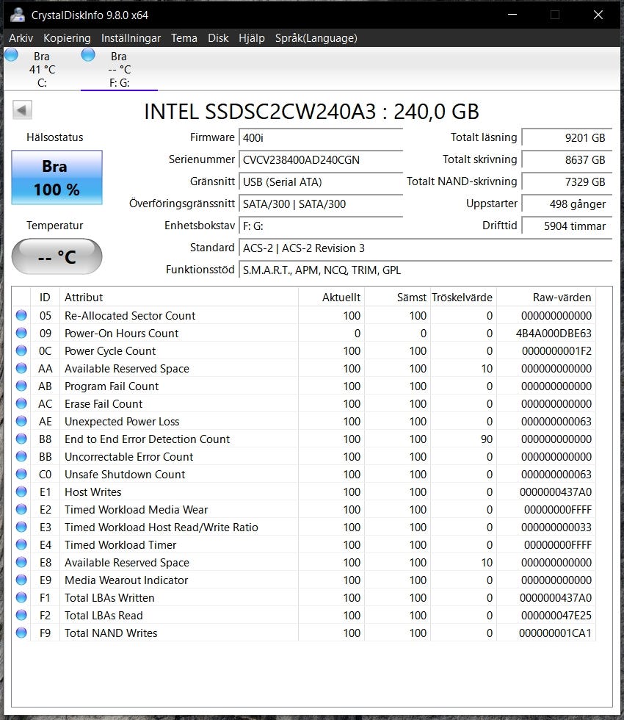This screenshot has height=720, width=624.
Task: Click the Bra 100 % health status button
Action: click(x=57, y=178)
